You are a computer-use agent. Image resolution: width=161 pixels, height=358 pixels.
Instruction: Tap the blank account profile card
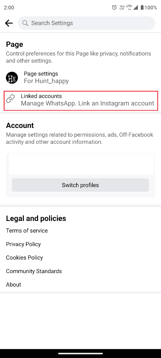click(x=81, y=164)
